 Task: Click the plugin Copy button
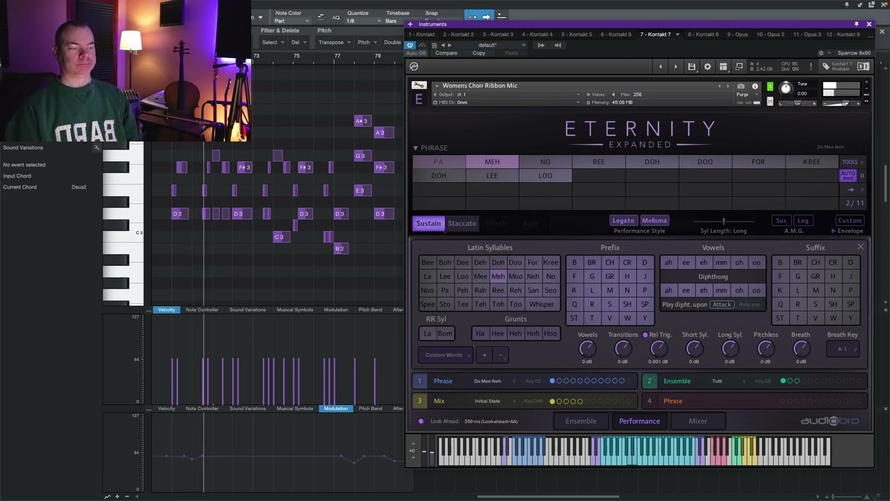click(479, 53)
